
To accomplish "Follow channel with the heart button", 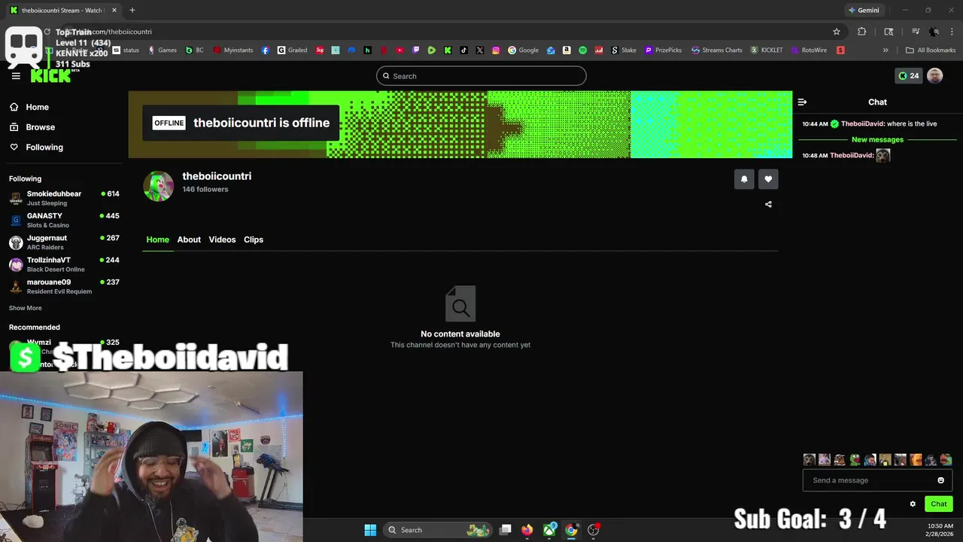I will (x=768, y=179).
